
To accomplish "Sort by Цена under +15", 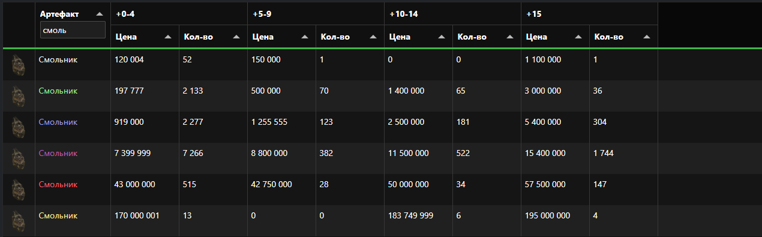I will 579,37.
